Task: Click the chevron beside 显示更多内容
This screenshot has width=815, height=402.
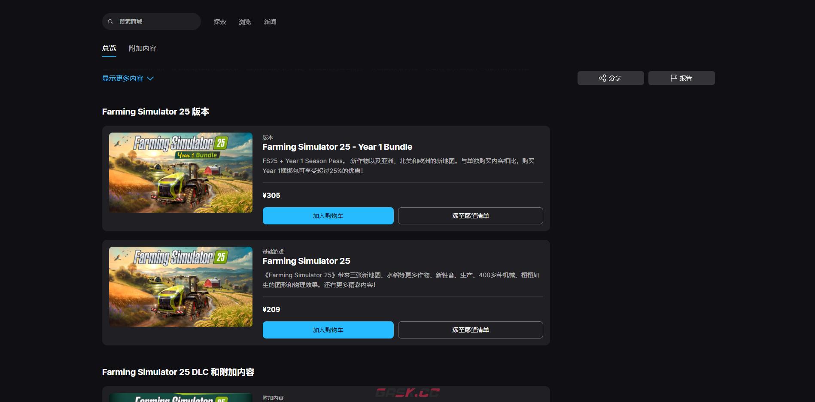Action: (x=150, y=78)
